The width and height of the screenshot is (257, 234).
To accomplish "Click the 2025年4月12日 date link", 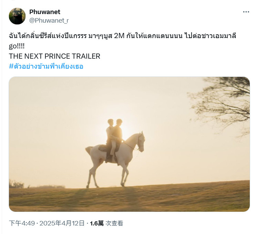I will click(62, 223).
